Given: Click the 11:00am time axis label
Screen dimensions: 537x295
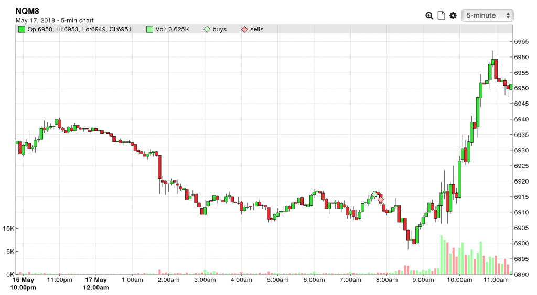Looking at the screenshot, I should click(x=496, y=280).
